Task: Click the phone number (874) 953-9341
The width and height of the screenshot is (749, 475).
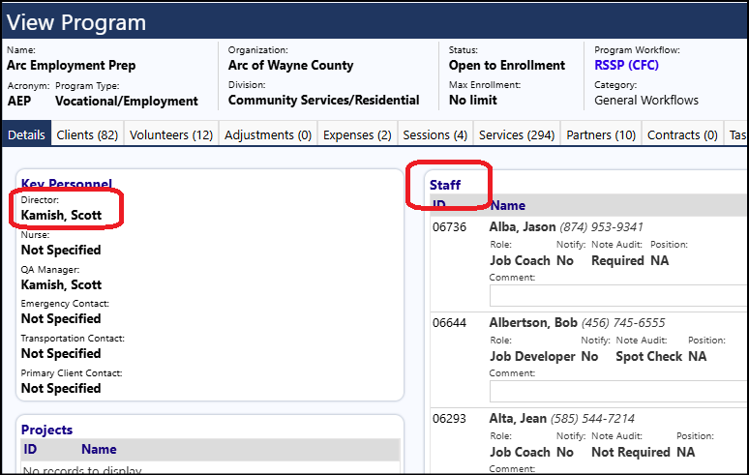Action: coord(601,226)
